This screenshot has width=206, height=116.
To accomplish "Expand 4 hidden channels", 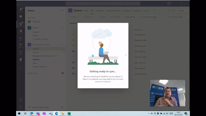I will (x=40, y=67).
